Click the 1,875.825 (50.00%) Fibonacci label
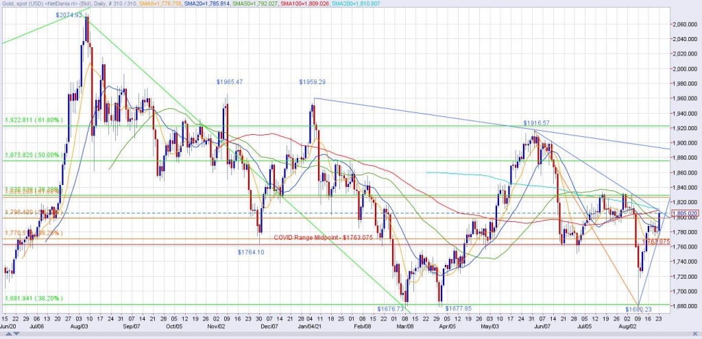This screenshot has height=339, width=702. (34, 155)
